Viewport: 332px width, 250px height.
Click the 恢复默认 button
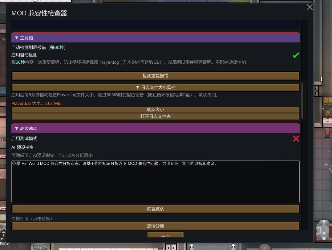tap(156, 209)
